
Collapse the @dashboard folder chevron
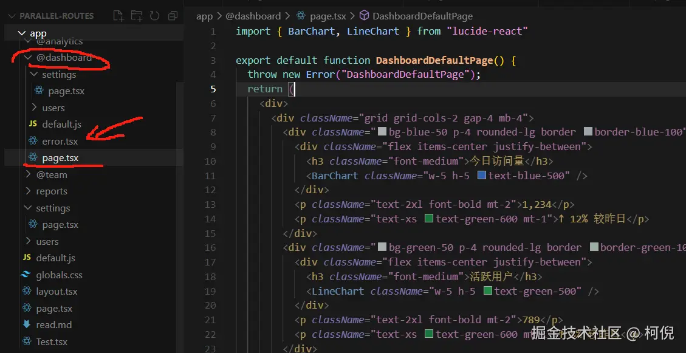coord(28,57)
